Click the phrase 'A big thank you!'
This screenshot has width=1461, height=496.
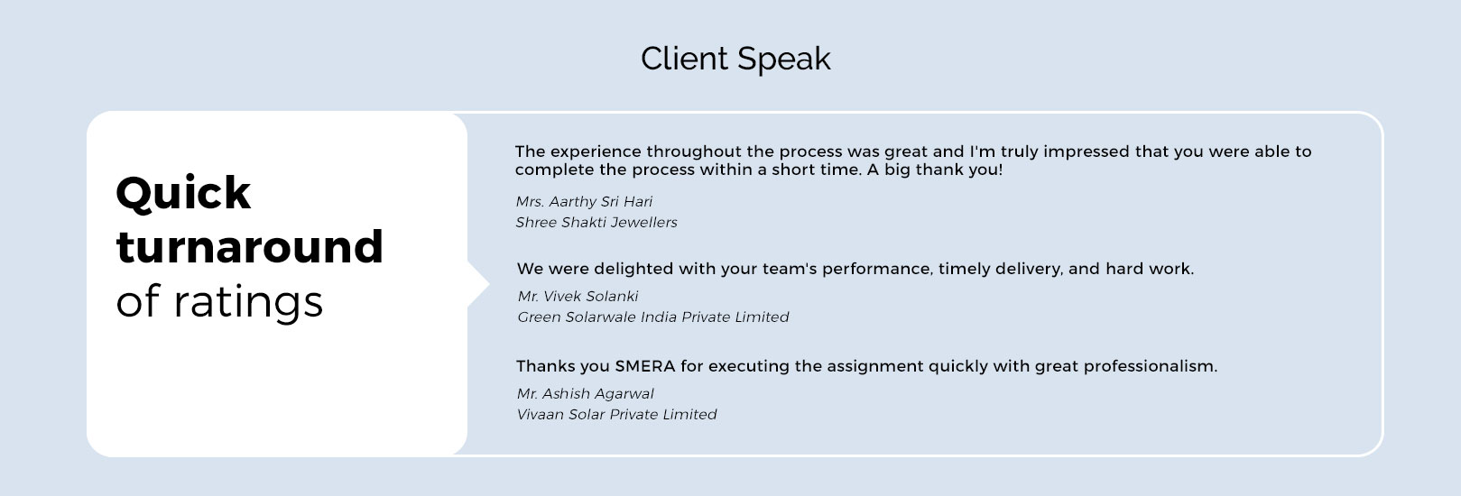[x=935, y=170]
